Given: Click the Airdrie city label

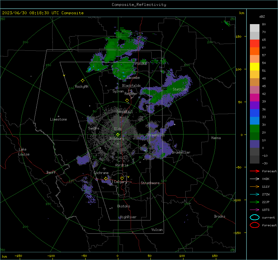Looking at the screenshot, I should click(122, 165).
